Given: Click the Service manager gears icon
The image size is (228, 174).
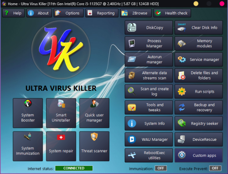Looking at the screenshot, I should coord(182,60).
